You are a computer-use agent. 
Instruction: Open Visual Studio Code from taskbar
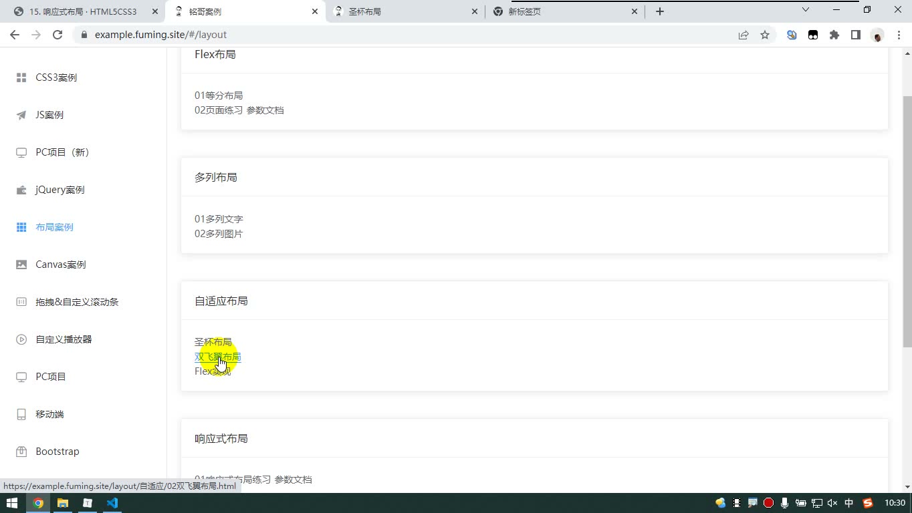click(112, 503)
